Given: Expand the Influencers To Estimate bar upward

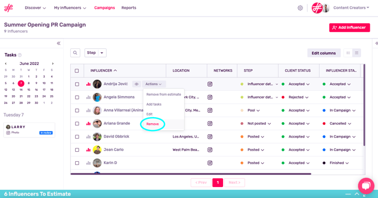Looking at the screenshot, I should pos(357,194).
